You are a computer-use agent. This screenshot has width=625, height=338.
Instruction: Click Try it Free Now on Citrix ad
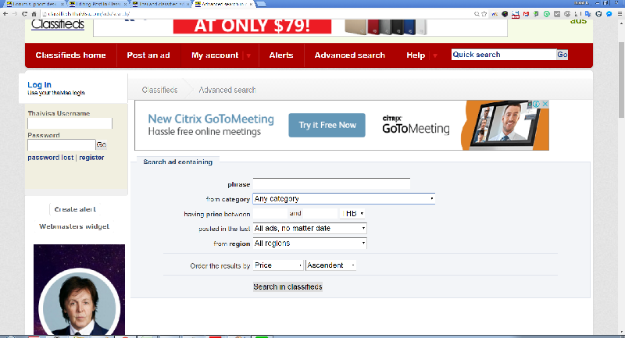pos(327,125)
